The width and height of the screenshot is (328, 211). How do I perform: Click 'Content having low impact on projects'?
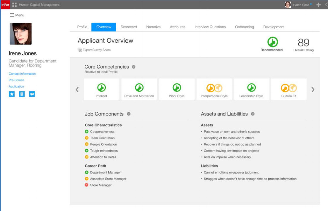click(231, 151)
